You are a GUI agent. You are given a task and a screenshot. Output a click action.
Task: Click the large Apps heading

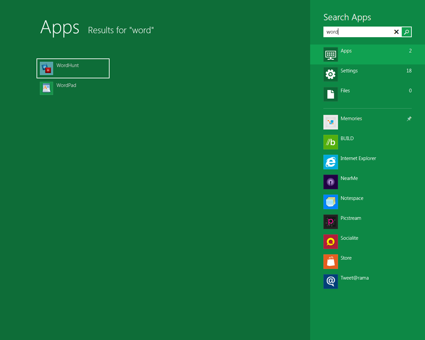click(x=60, y=27)
